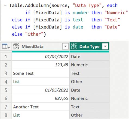This screenshot has height=119, width=129.
Task: Click the "Numeric" string in formula bar
Action: (116, 12)
